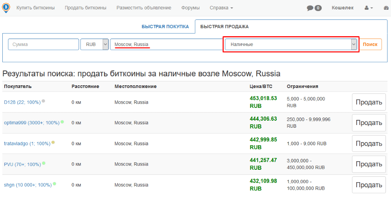Image resolution: width=391 pixels, height=197 pixels.
Task: Open PVU buyer profile link
Action: coord(22,164)
